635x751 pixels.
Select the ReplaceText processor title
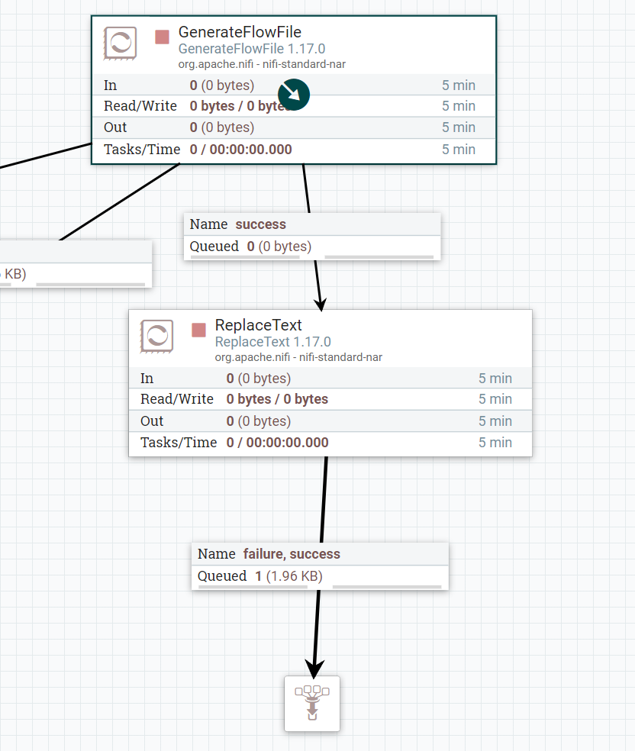[x=258, y=325]
